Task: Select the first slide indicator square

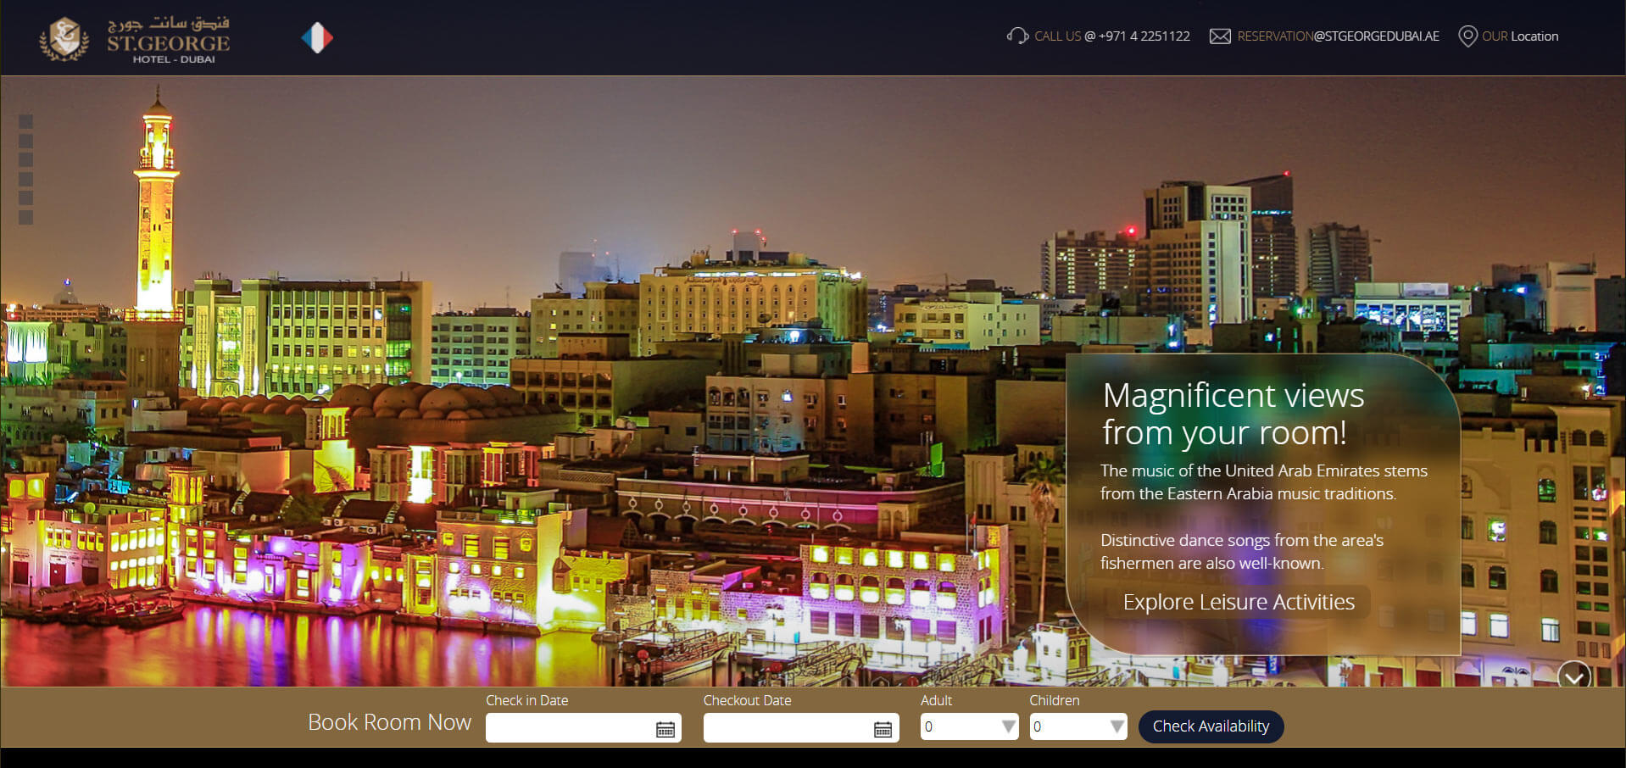Action: click(x=26, y=122)
